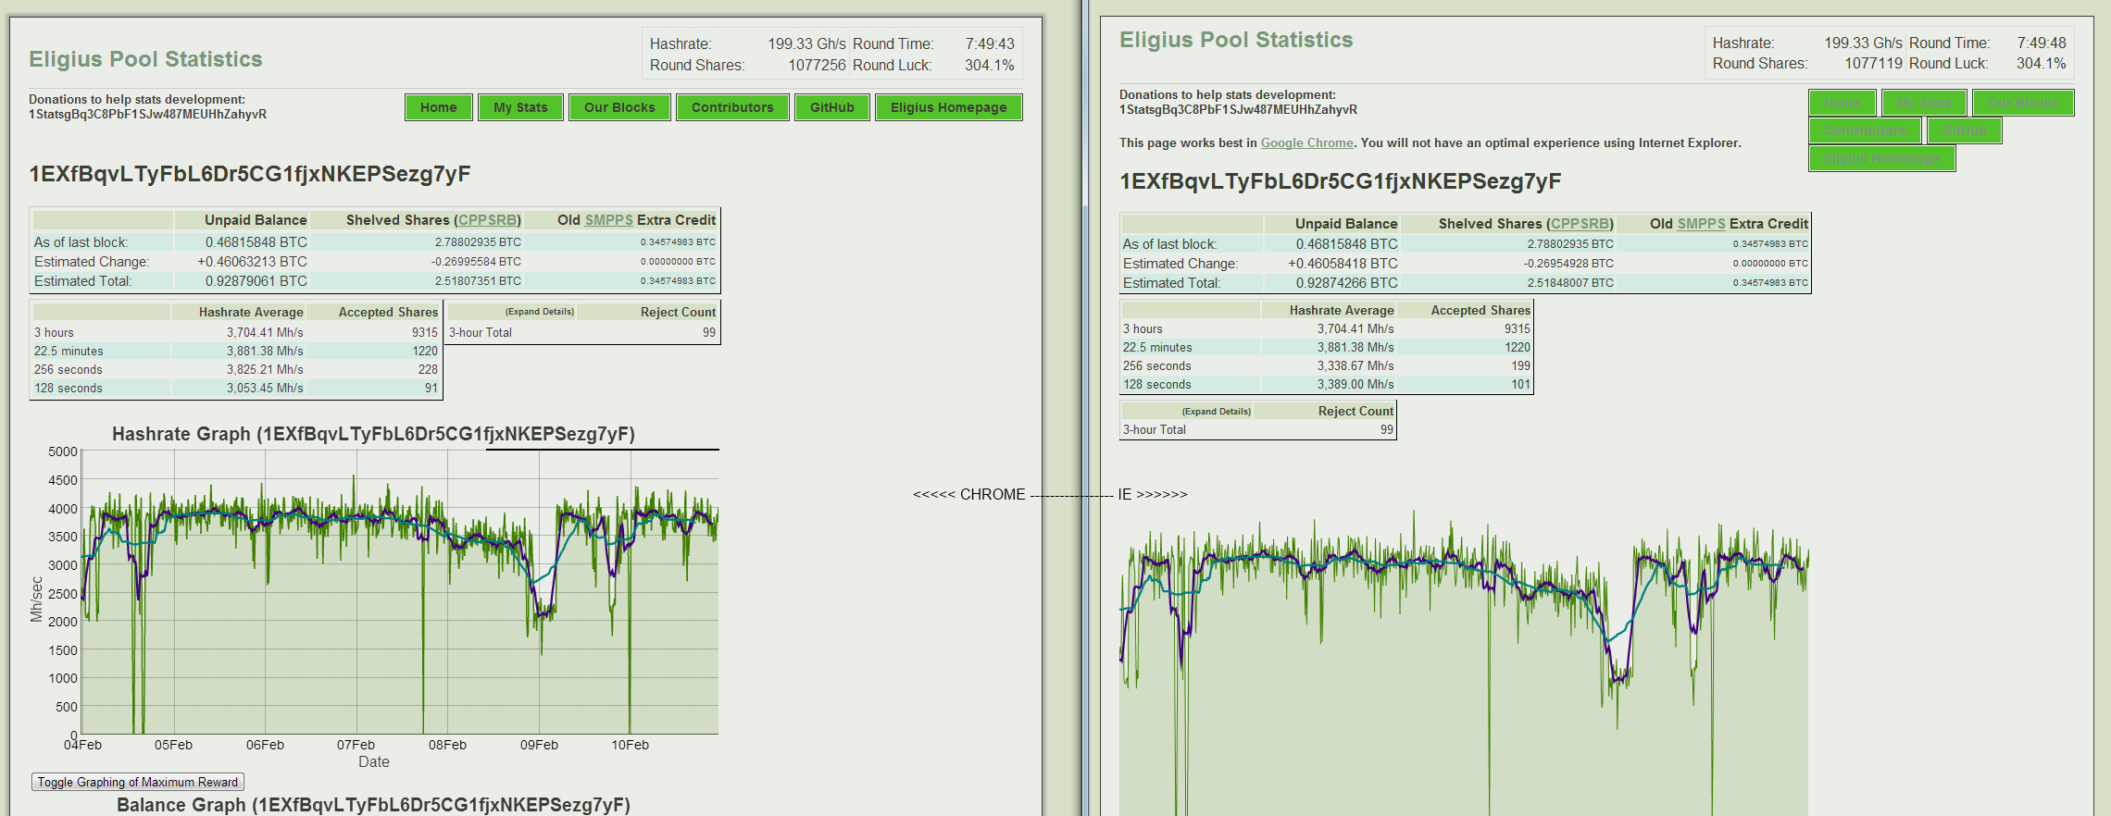Toggle Graphing of Maximum Reward button
The width and height of the screenshot is (2111, 816).
[138, 782]
